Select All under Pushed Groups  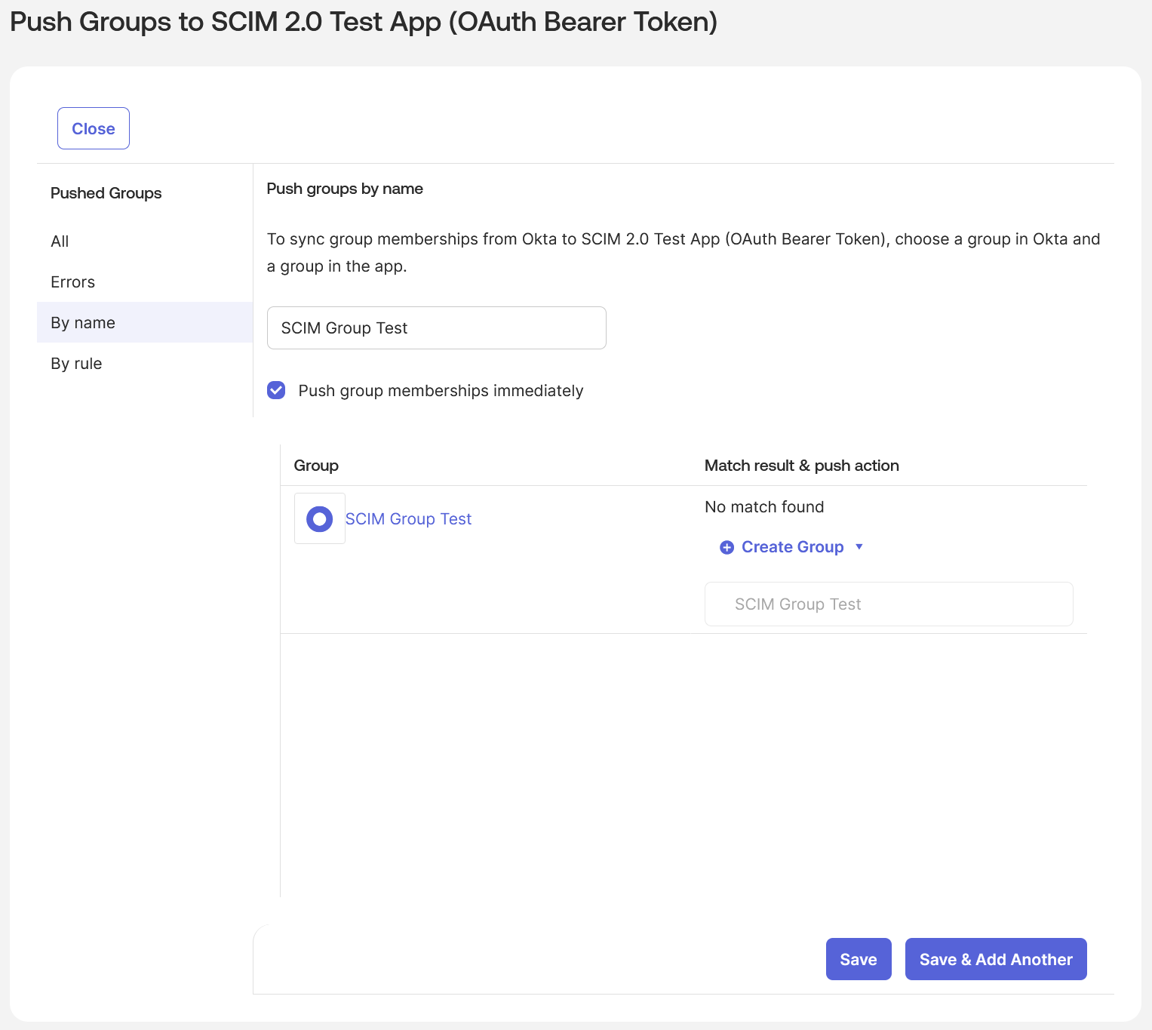click(60, 241)
